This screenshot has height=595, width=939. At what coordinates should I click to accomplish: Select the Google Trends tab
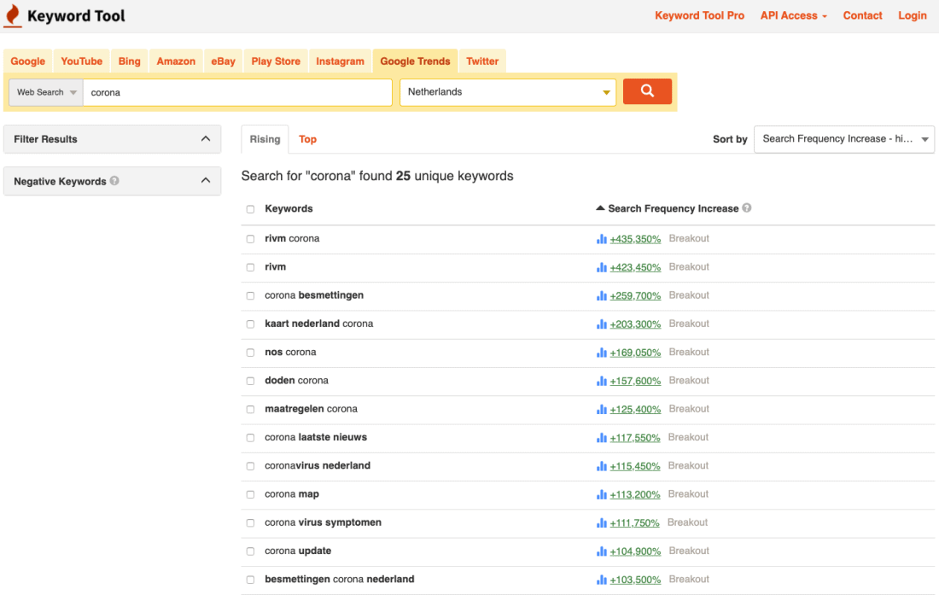click(x=415, y=61)
